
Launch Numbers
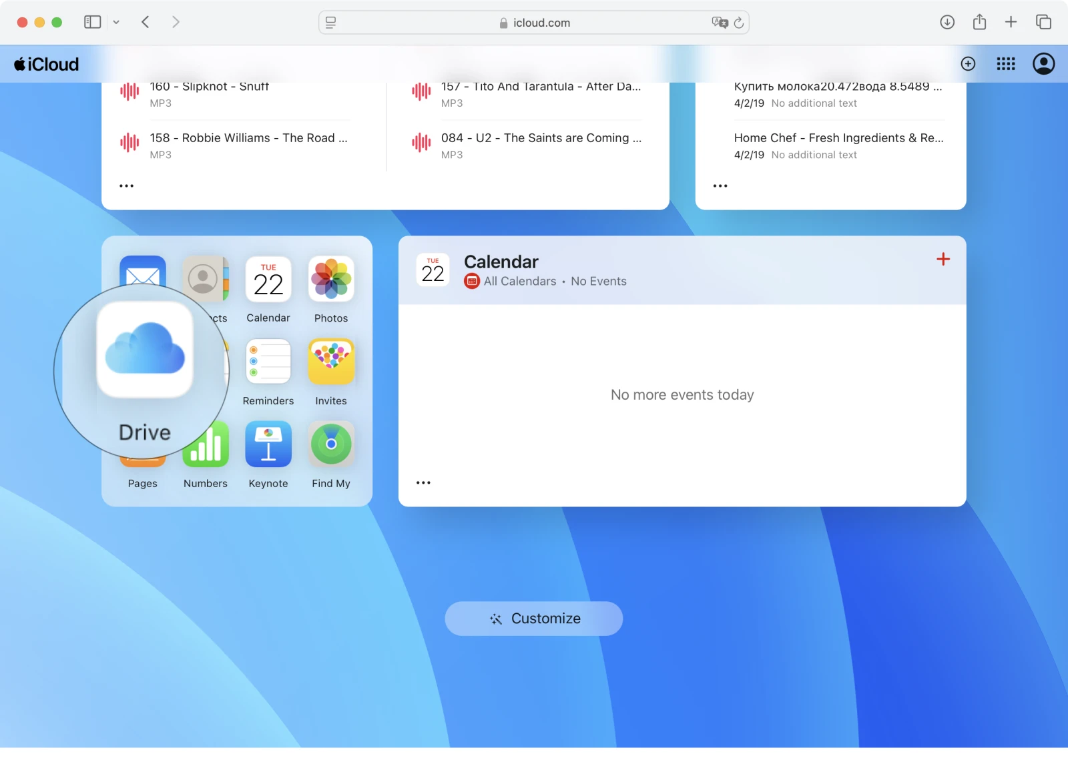coord(205,444)
